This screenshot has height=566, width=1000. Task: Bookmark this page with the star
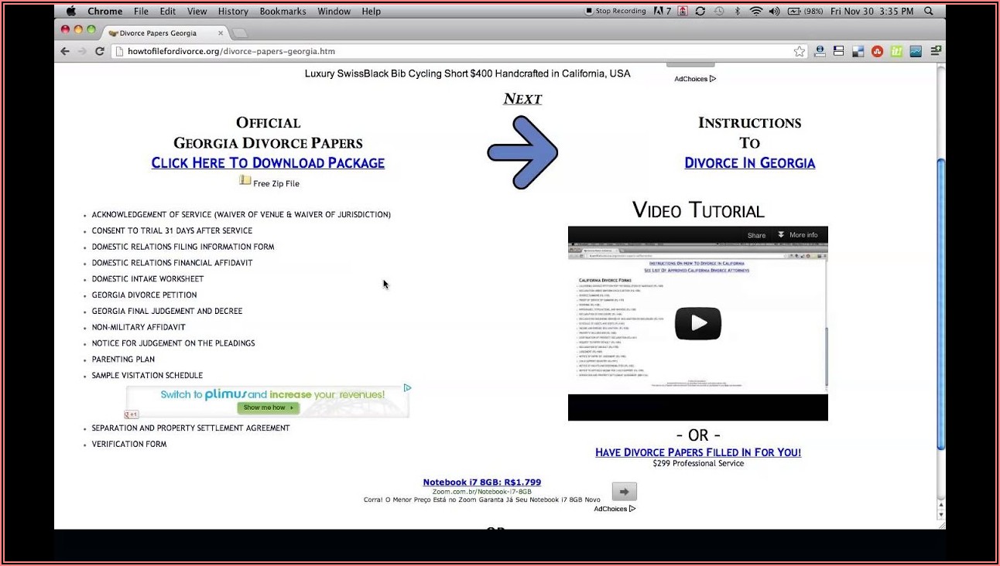click(800, 52)
